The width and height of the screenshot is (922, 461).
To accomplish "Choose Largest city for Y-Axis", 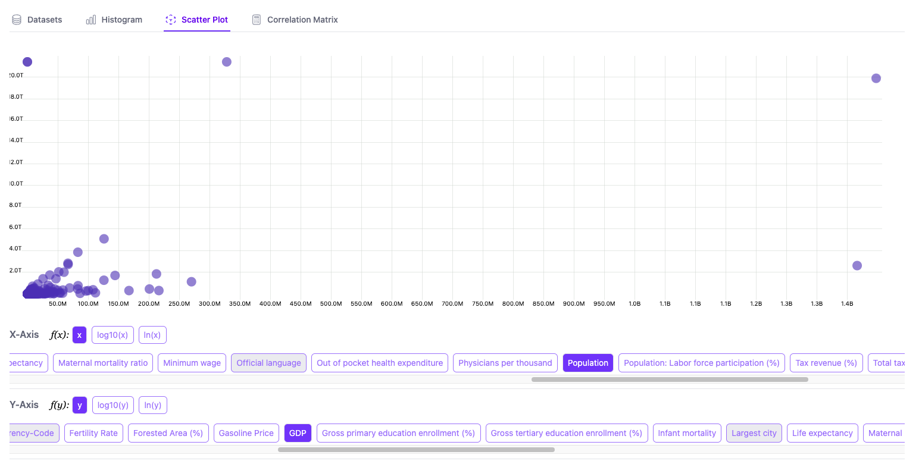I will tap(754, 433).
